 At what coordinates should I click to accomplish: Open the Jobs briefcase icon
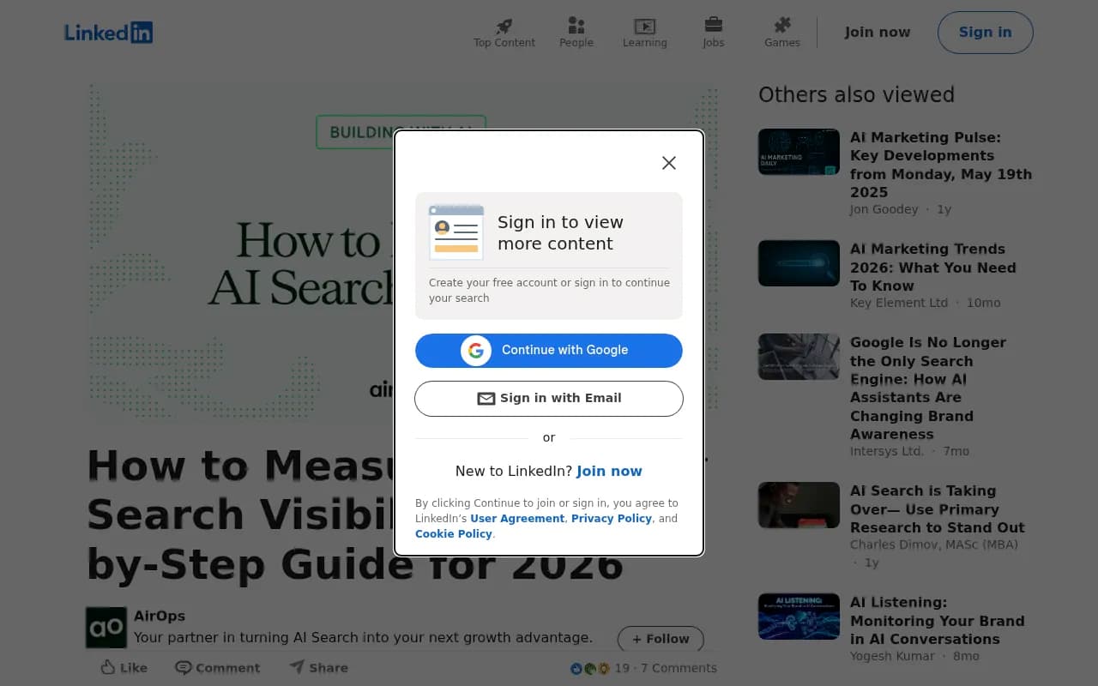714,25
